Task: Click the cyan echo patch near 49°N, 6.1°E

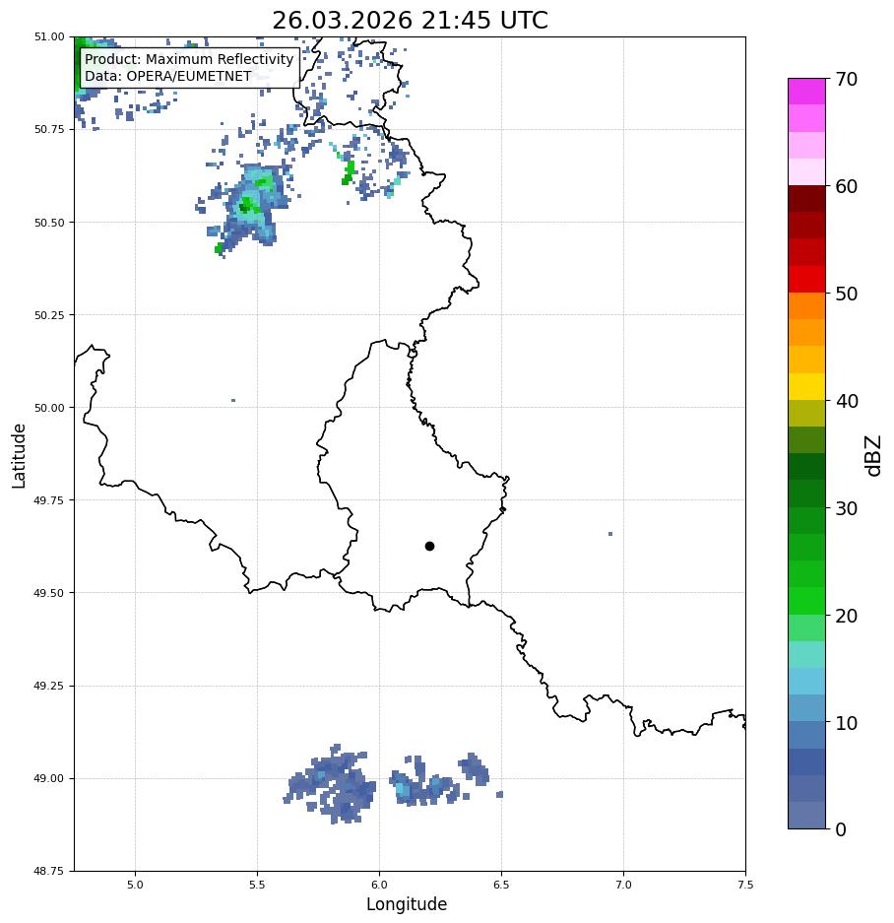Action: point(400,789)
